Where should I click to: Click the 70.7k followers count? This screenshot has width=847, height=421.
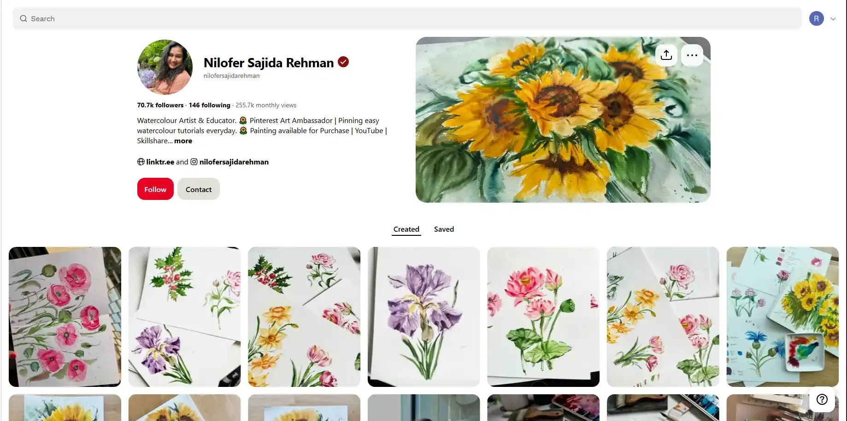coord(160,105)
